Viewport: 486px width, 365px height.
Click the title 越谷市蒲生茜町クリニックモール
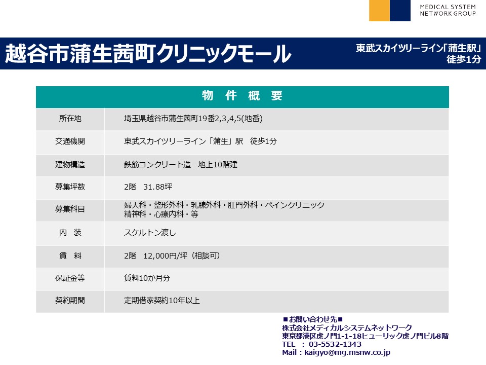[x=148, y=53]
